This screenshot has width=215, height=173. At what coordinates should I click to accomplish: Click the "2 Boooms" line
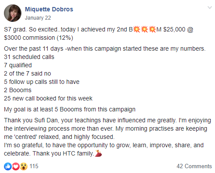pos(17,90)
